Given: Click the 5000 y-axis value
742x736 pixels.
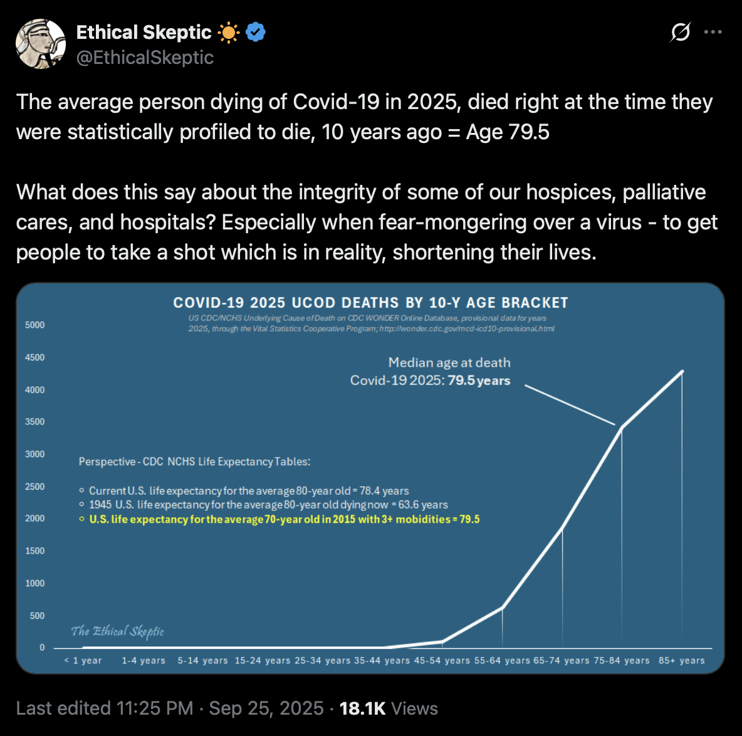Looking at the screenshot, I should click(35, 325).
